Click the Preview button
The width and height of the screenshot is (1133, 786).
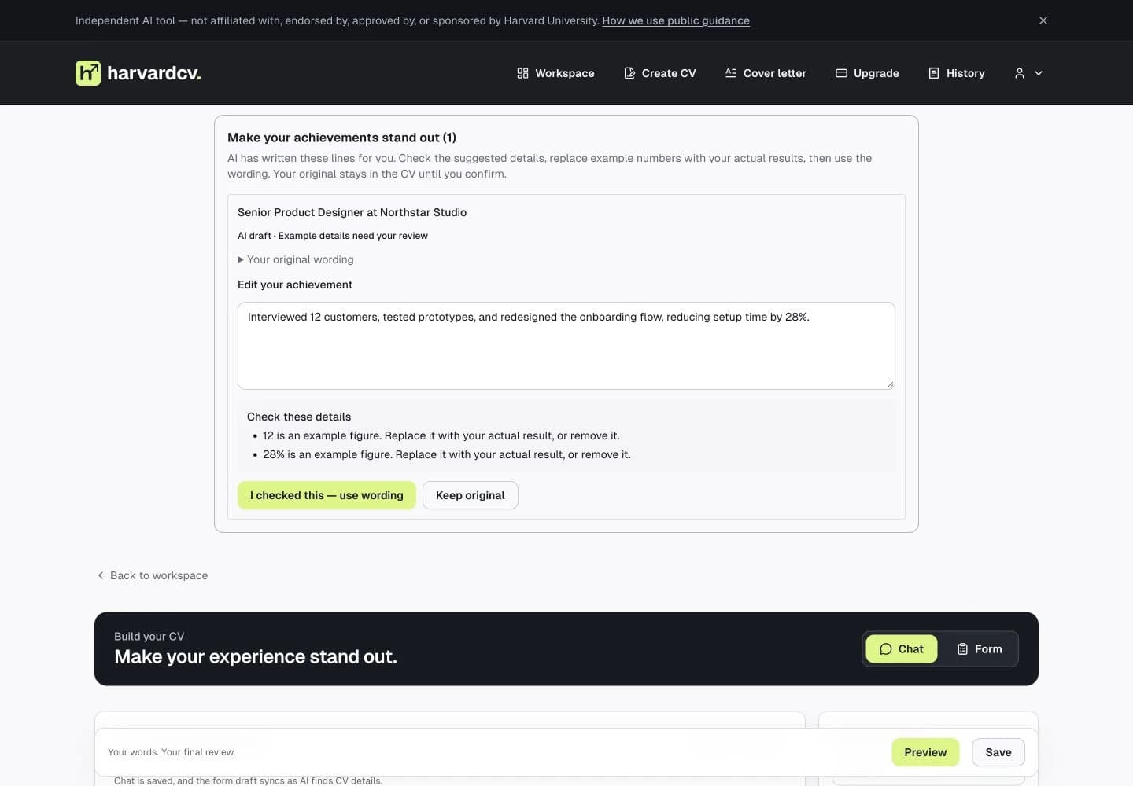click(x=925, y=752)
